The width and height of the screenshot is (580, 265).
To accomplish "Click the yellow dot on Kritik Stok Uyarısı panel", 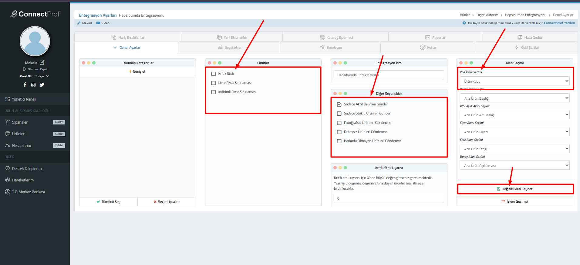I will (x=340, y=168).
